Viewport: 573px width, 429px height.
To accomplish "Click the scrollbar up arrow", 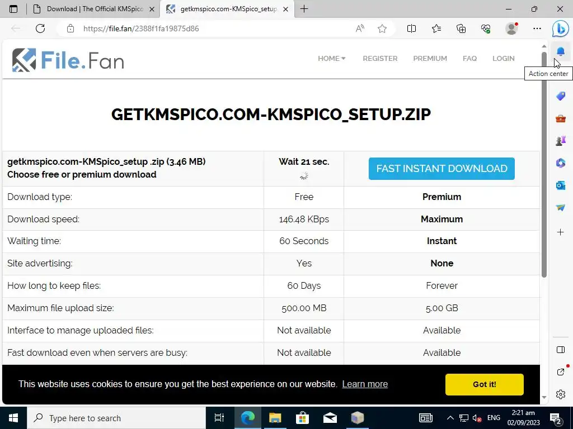I will (544, 46).
